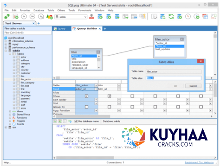Click the first blue database icon after user manager
This screenshot has height=167, width=220.
pyautogui.click(x=100, y=16)
